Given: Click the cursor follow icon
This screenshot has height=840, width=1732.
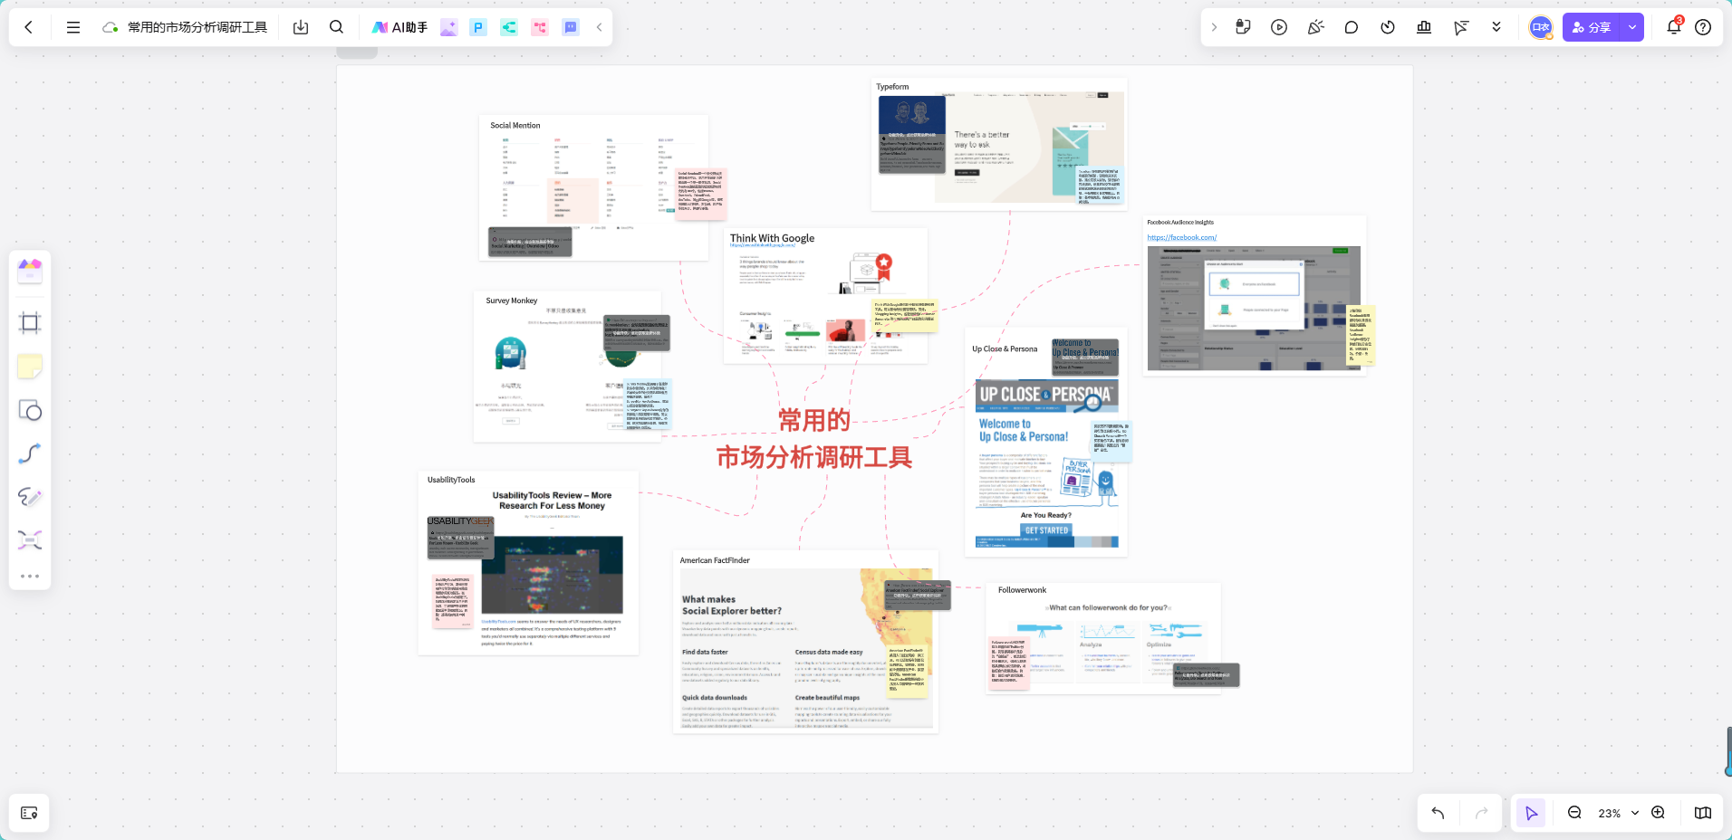Looking at the screenshot, I should [x=1460, y=27].
